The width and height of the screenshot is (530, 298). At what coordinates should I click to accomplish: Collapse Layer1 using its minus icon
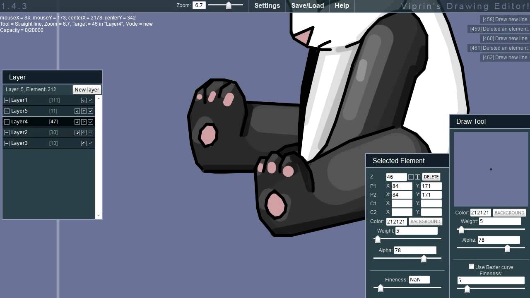point(7,100)
